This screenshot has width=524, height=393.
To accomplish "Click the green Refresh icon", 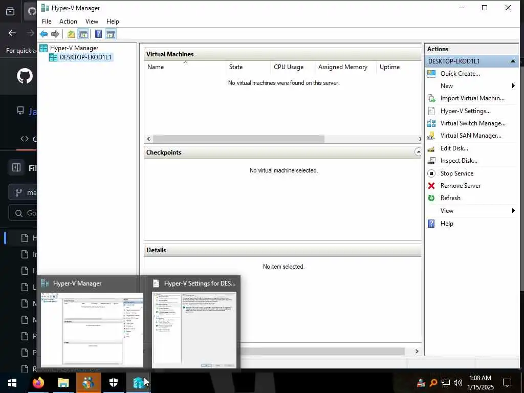I will coord(431,198).
